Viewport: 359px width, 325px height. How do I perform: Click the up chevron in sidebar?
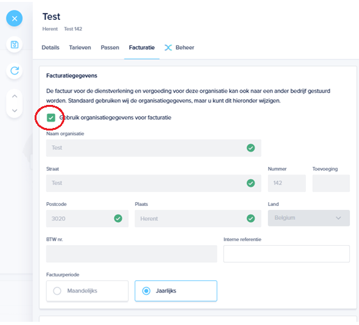(x=14, y=96)
